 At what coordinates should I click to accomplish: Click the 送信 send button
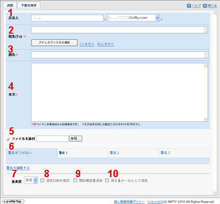tap(10, 5)
